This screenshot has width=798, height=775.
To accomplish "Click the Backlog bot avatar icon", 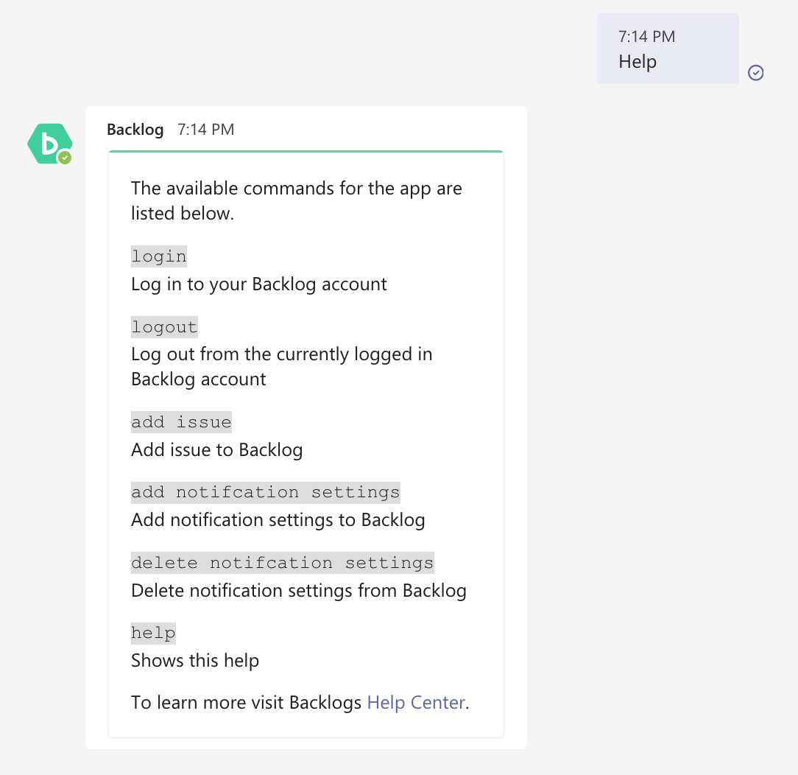I will [x=49, y=144].
